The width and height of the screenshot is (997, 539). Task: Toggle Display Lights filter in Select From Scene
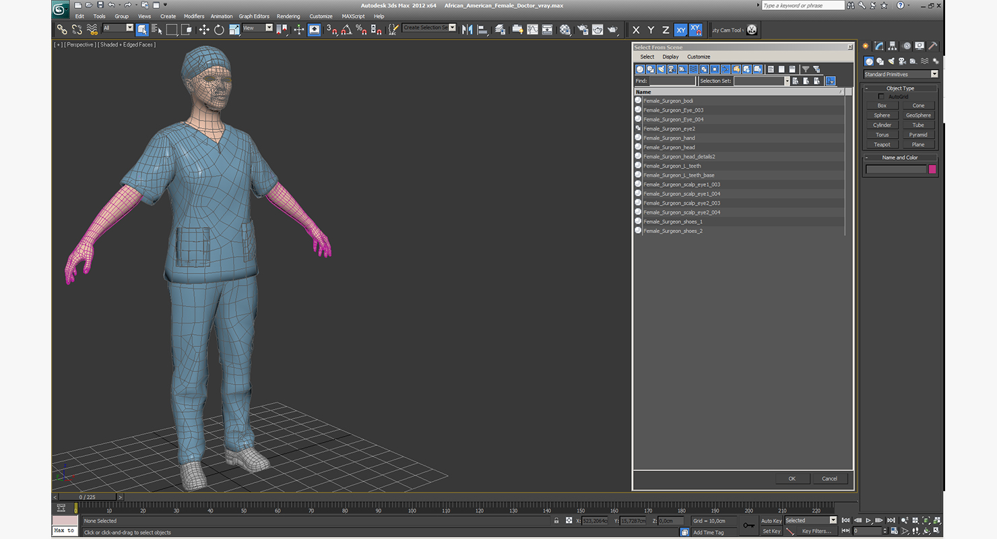pyautogui.click(x=662, y=69)
